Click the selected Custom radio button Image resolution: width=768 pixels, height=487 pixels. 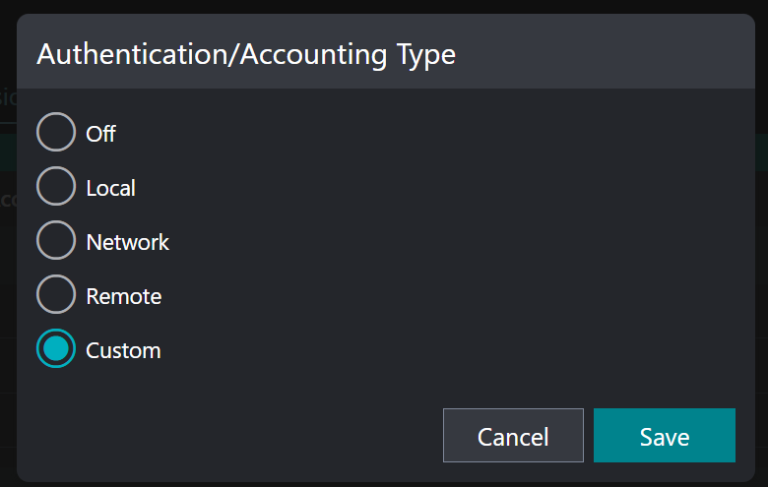point(56,349)
